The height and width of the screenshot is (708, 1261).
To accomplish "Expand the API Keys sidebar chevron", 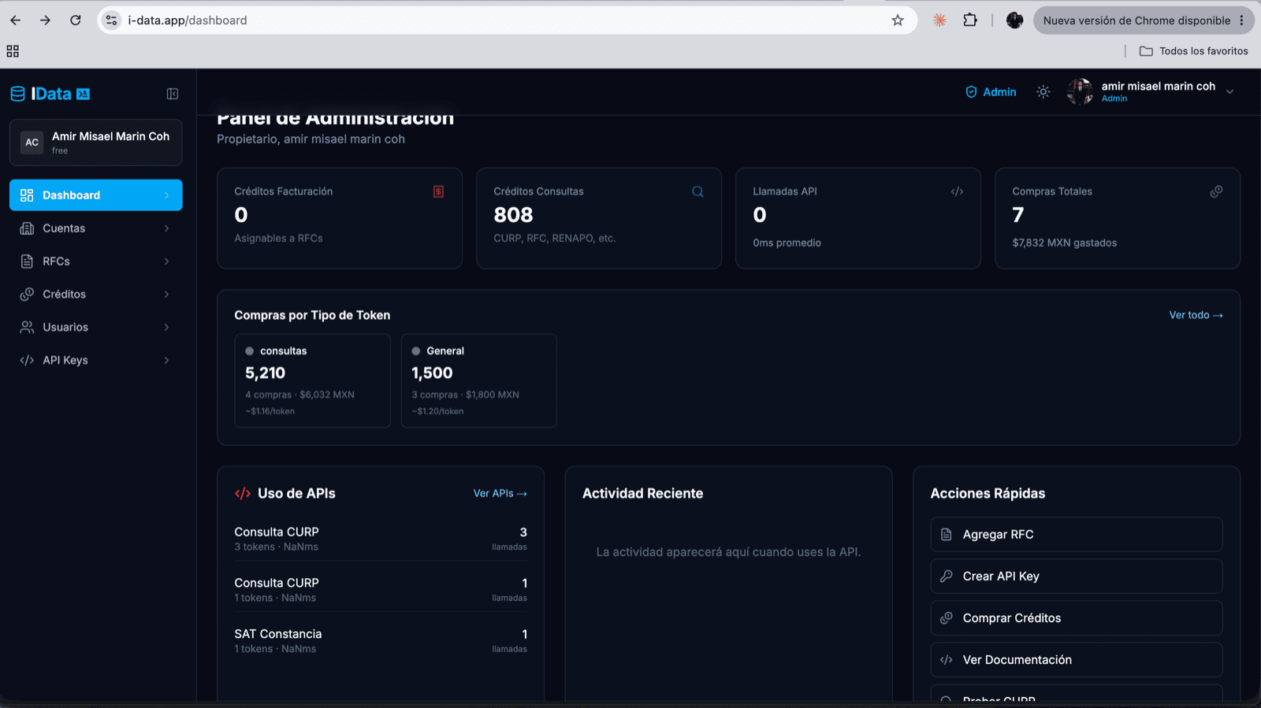I will 166,361.
